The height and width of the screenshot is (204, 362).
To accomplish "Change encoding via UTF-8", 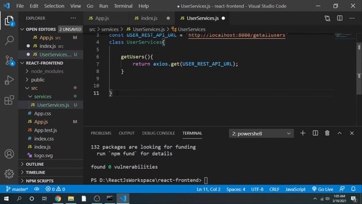I will coord(257,189).
